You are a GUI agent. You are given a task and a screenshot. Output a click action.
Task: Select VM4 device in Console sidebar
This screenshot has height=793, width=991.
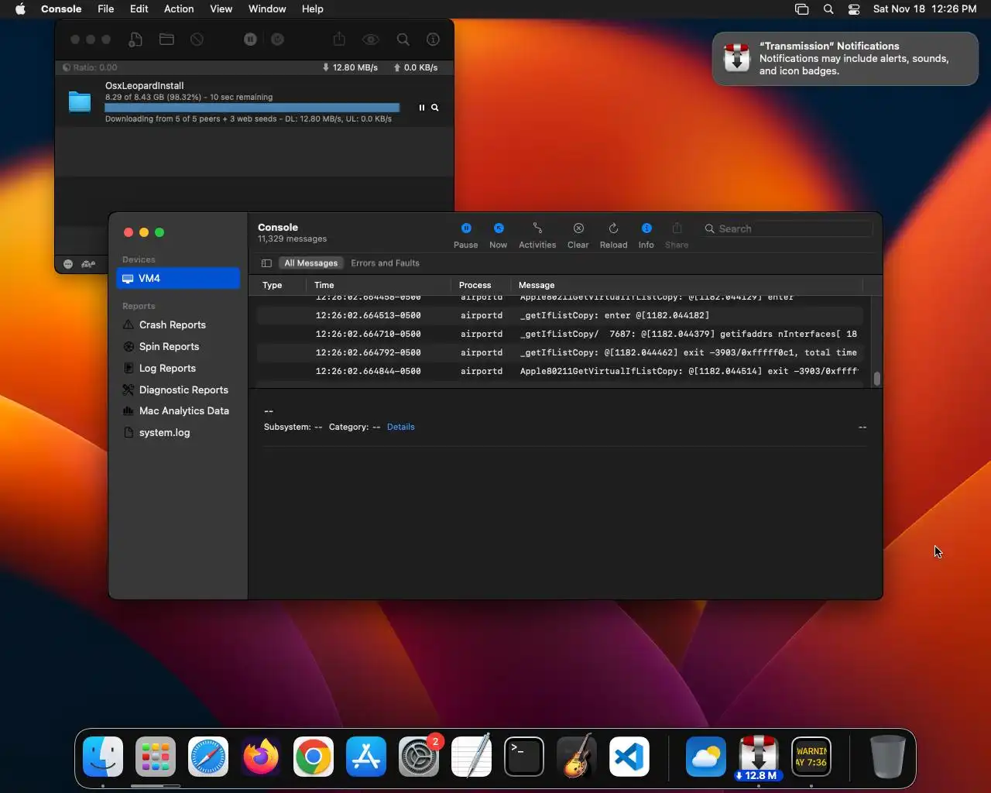178,278
